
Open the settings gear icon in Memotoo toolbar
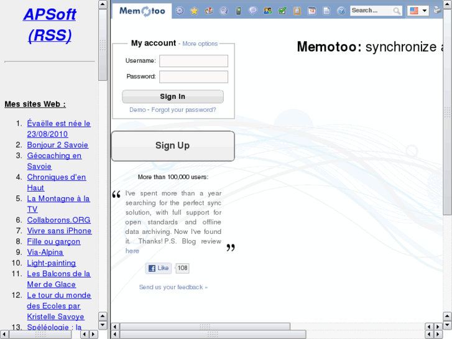tap(180, 11)
